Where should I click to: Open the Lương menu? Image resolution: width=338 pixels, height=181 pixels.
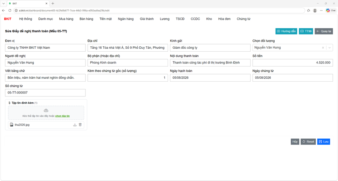point(165,19)
